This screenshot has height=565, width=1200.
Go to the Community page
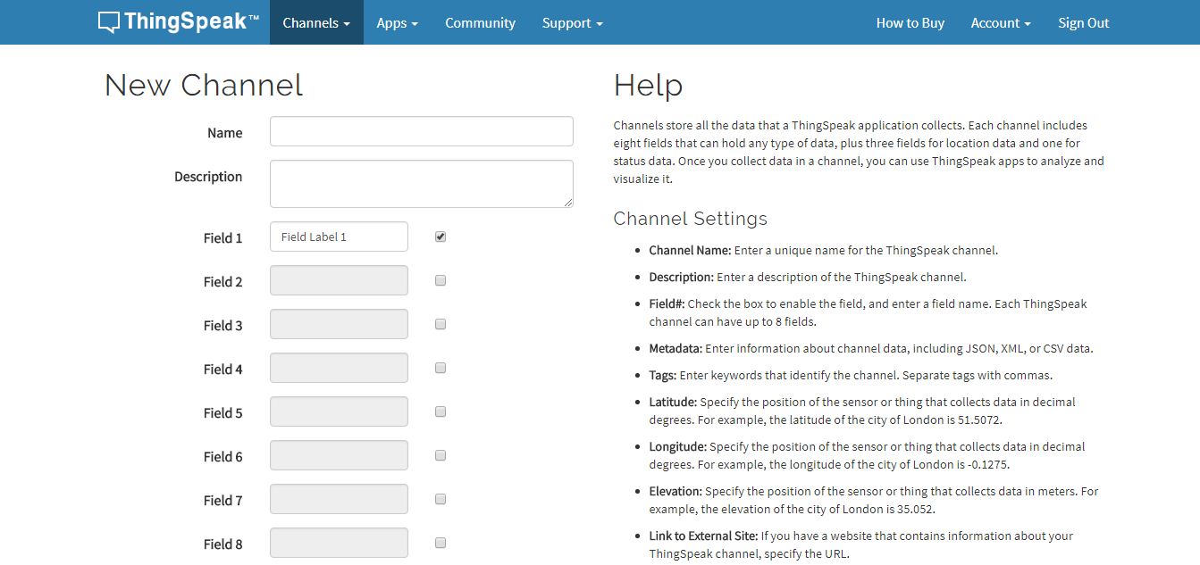480,23
